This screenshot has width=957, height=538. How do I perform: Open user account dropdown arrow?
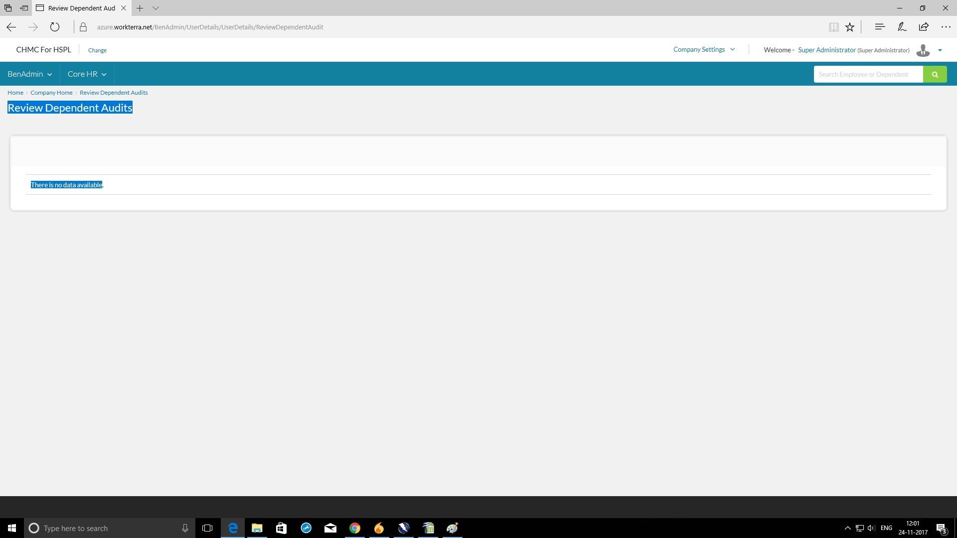click(x=940, y=50)
